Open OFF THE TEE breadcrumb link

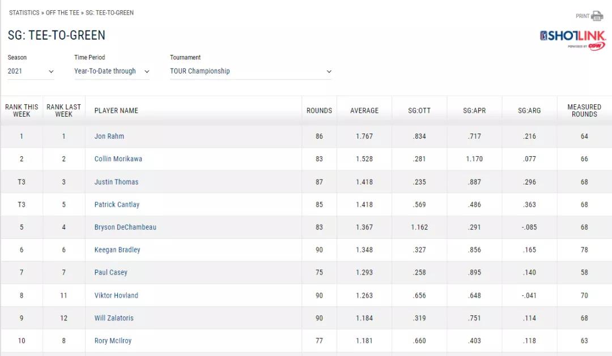click(63, 12)
